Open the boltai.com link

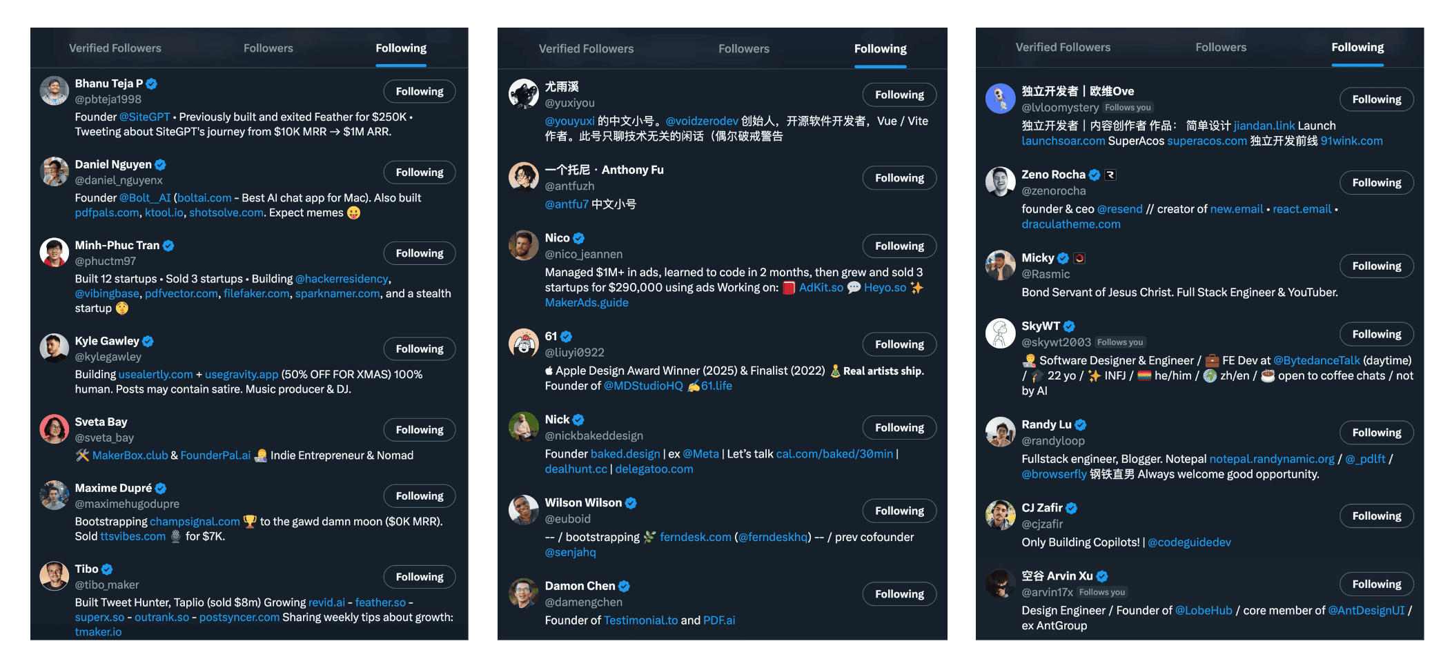(204, 198)
